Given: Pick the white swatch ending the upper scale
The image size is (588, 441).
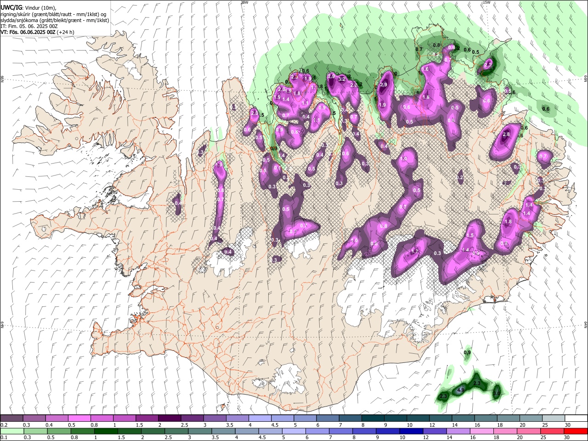Looking at the screenshot, I should click(x=577, y=418).
